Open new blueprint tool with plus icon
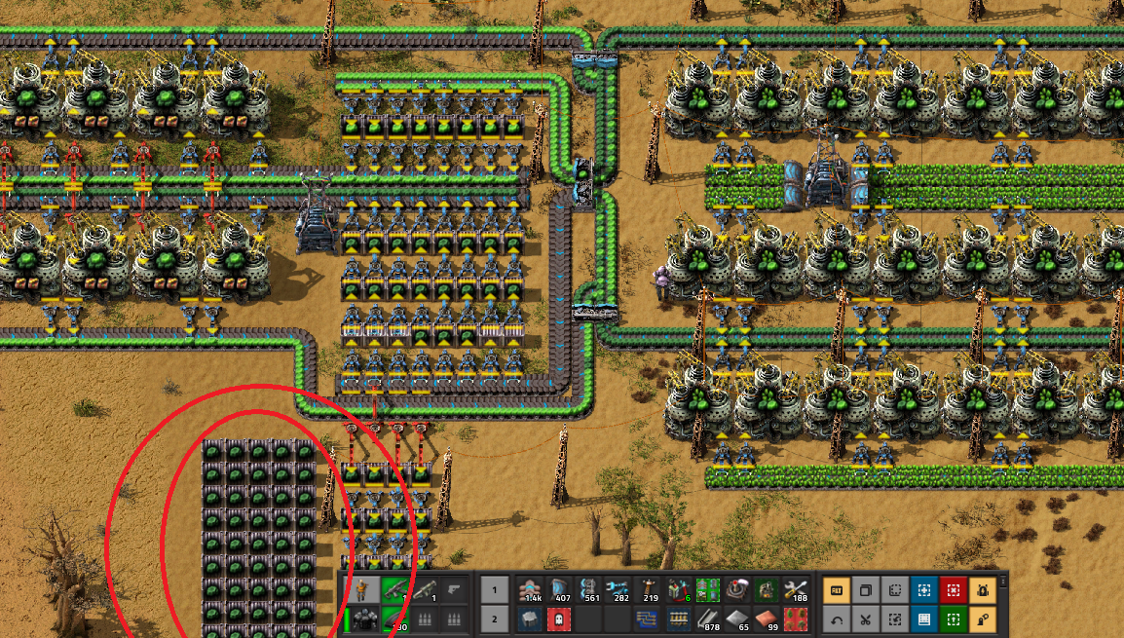This screenshot has height=638, width=1124. [921, 590]
